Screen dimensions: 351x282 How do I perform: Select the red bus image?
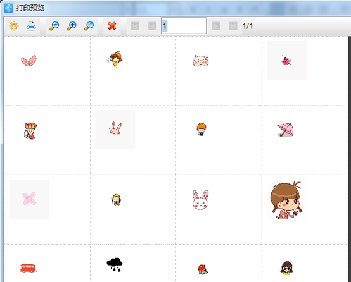coord(28,268)
